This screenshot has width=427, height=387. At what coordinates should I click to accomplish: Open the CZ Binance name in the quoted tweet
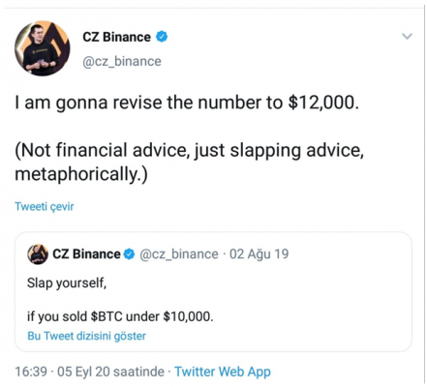[x=86, y=254]
